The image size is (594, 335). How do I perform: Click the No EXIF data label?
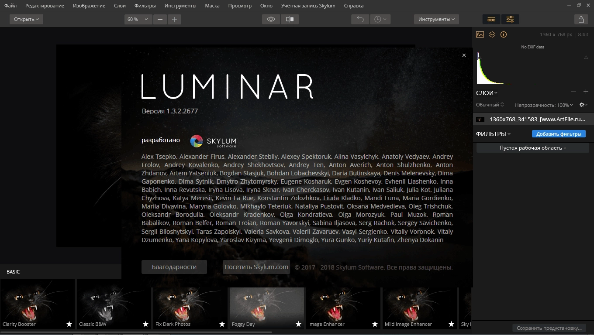[533, 47]
